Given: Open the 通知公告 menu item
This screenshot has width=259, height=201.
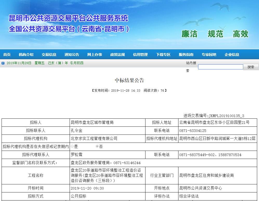Looking at the screenshot, I should click(72, 55).
